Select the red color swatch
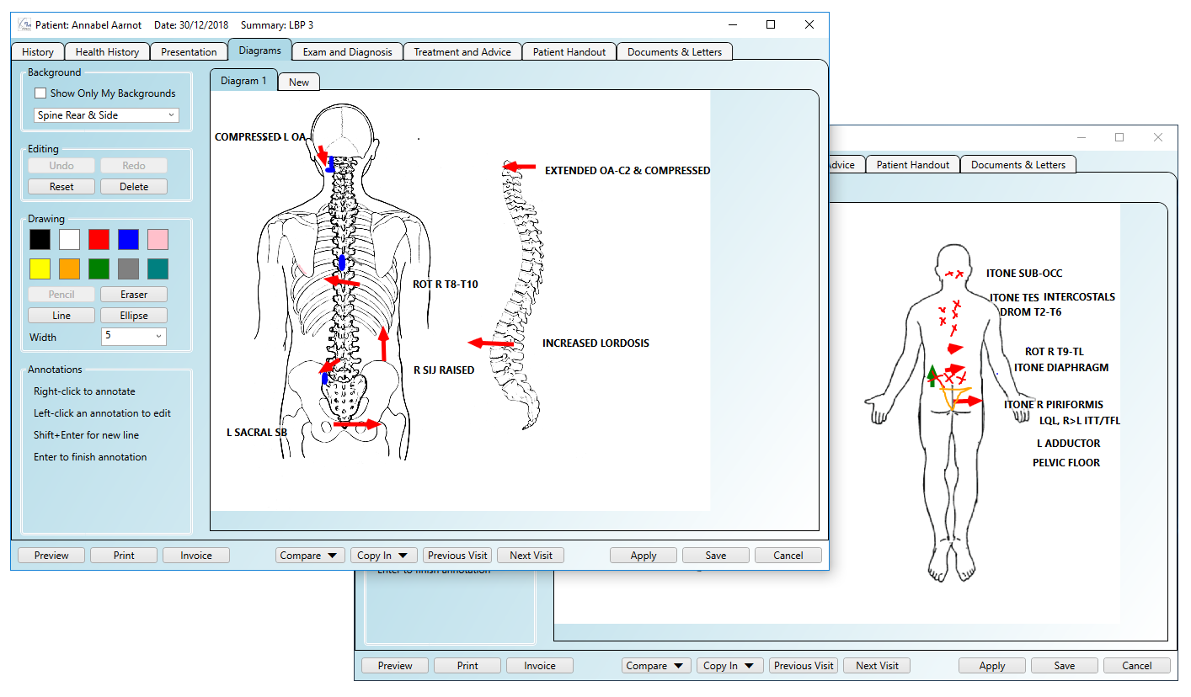Image resolution: width=1191 pixels, height=697 pixels. (x=99, y=239)
